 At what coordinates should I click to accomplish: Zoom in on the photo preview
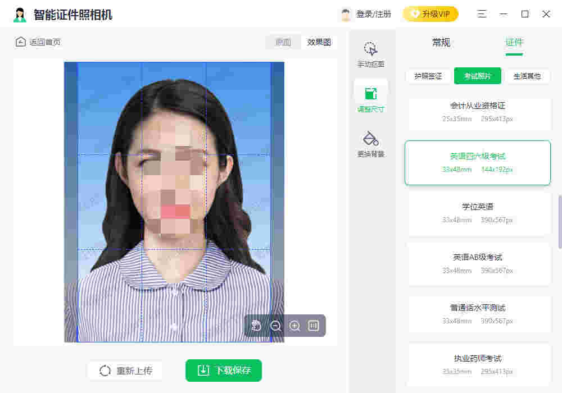(294, 326)
